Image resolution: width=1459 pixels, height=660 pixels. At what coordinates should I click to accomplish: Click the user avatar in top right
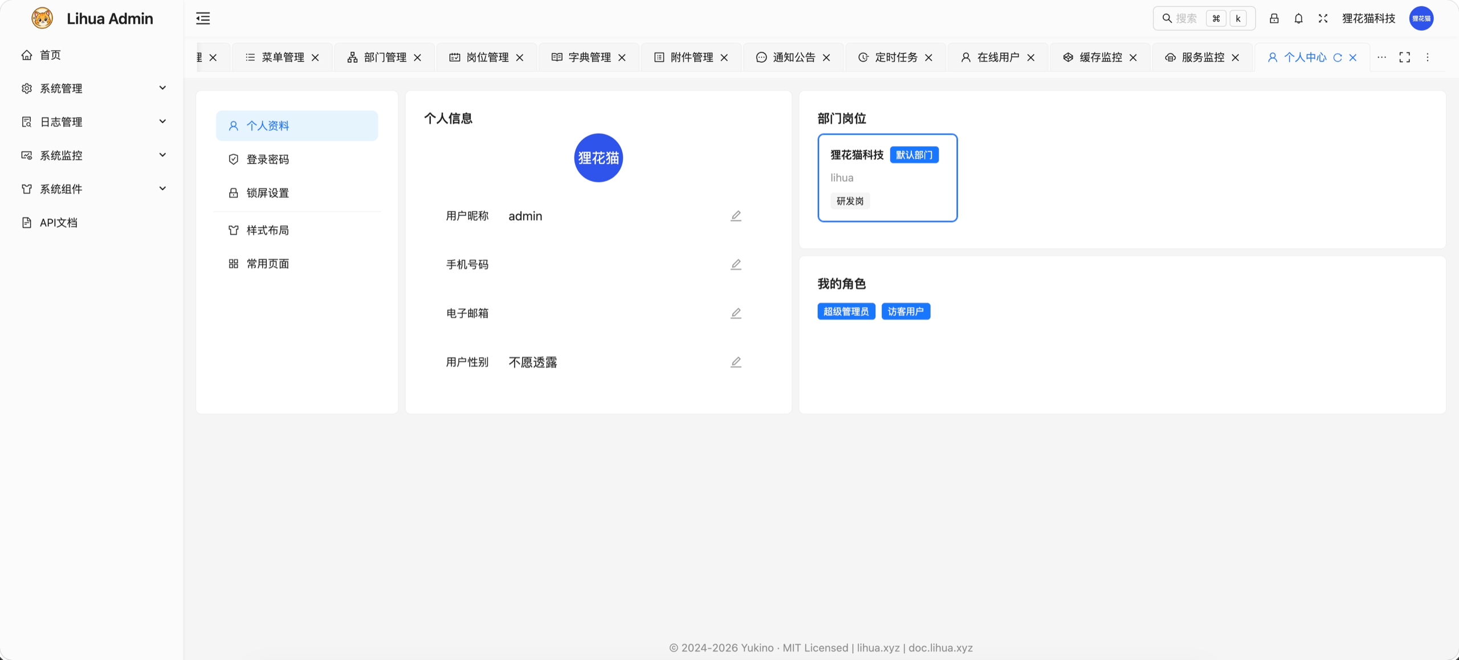pyautogui.click(x=1421, y=18)
